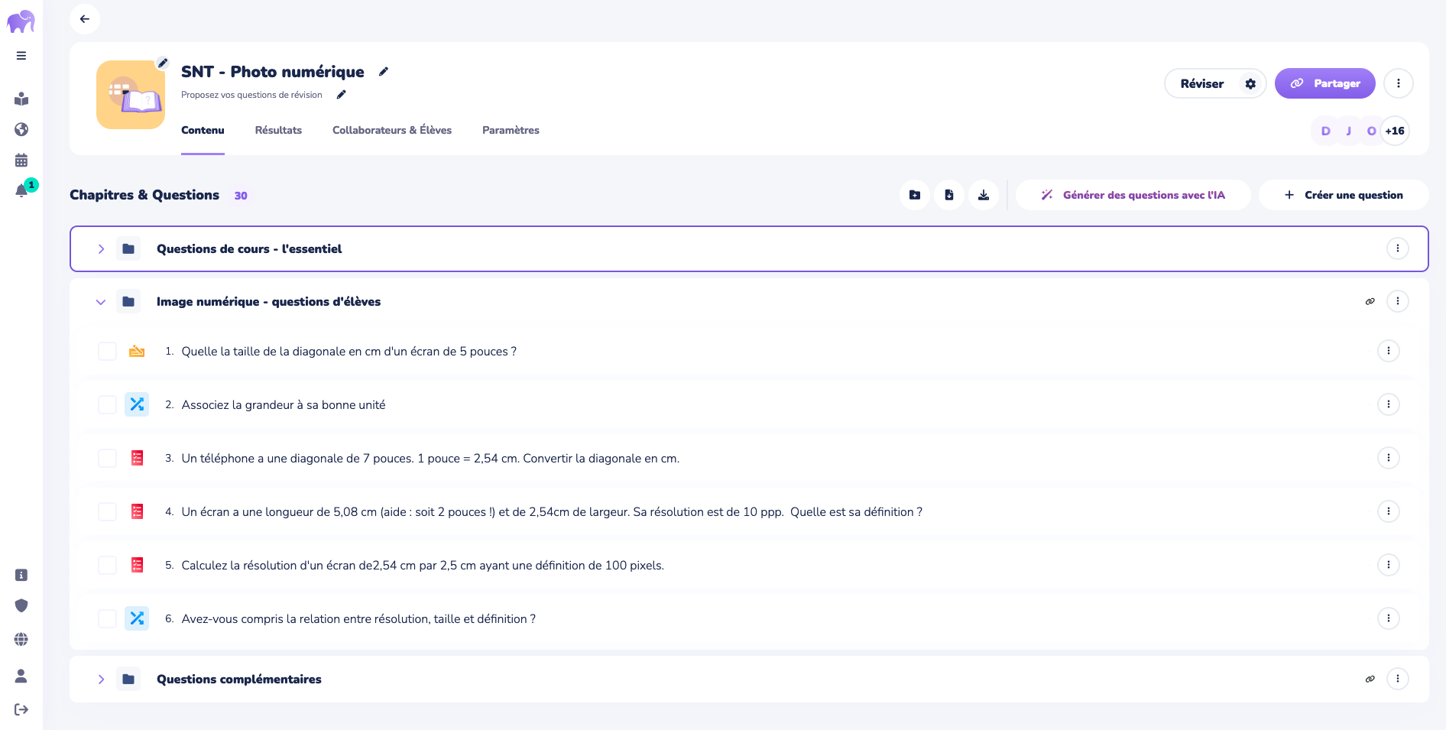This screenshot has height=730, width=1446.
Task: Open the Réviser settings gear
Action: (x=1250, y=84)
